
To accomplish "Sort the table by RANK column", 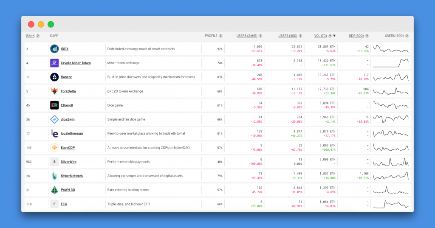I will tap(30, 36).
